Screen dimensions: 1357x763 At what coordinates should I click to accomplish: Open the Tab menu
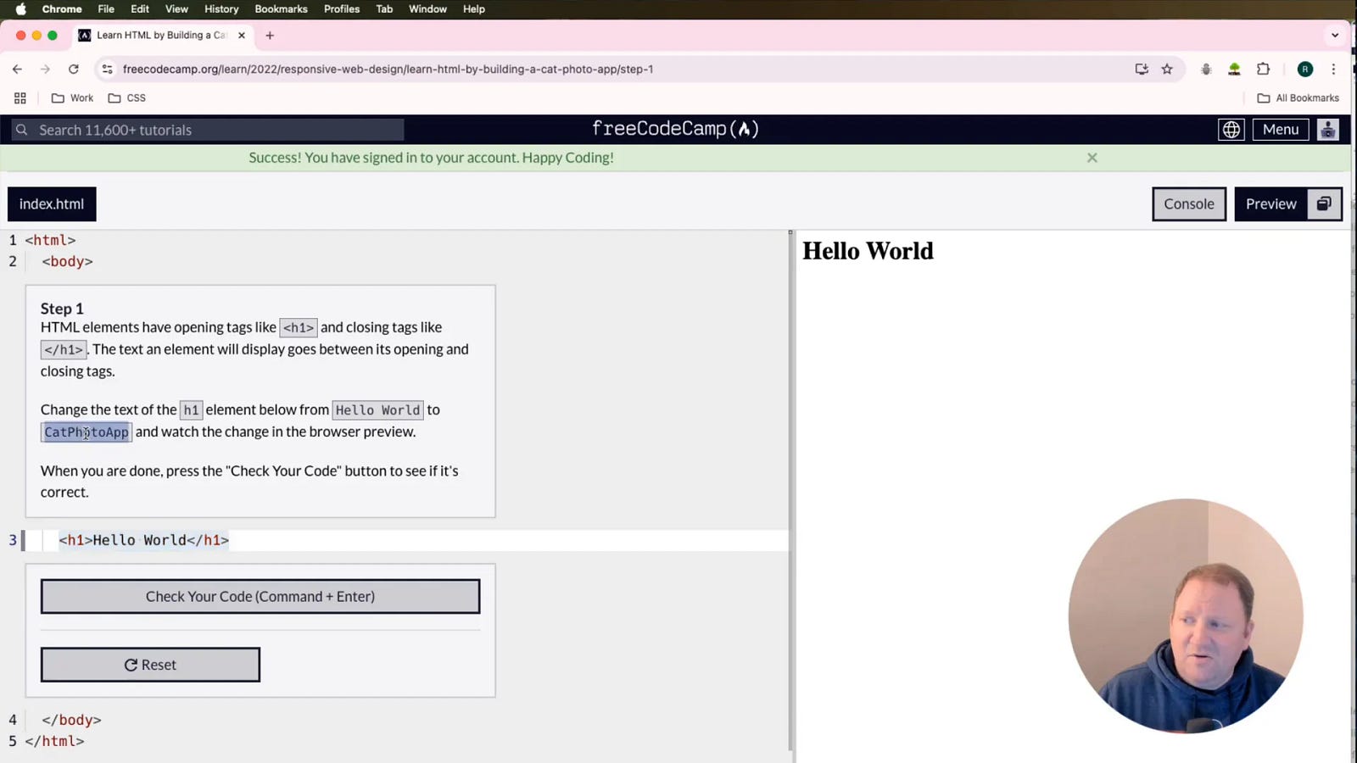384,9
